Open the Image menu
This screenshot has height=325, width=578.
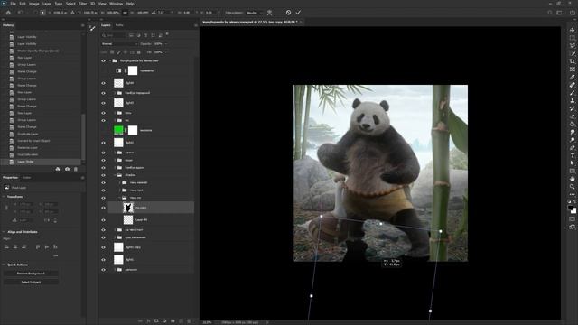point(34,4)
